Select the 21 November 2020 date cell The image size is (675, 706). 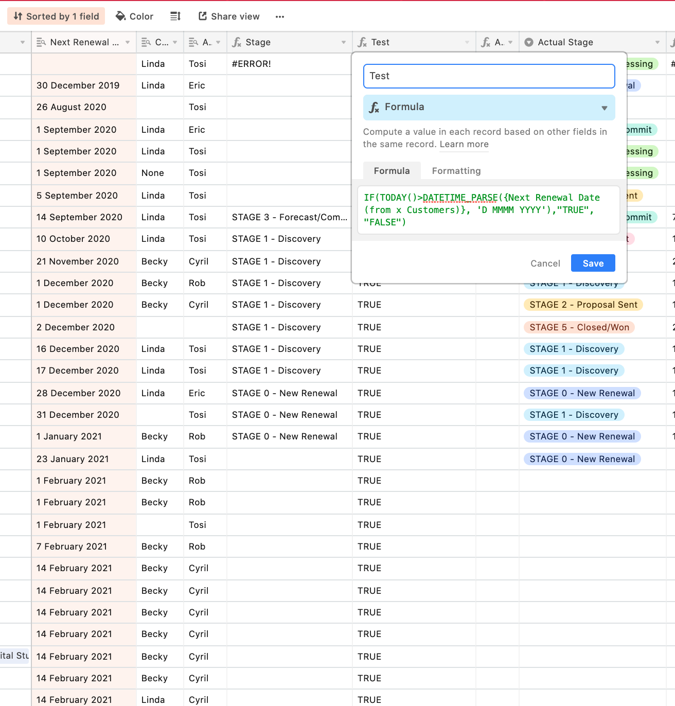point(84,261)
